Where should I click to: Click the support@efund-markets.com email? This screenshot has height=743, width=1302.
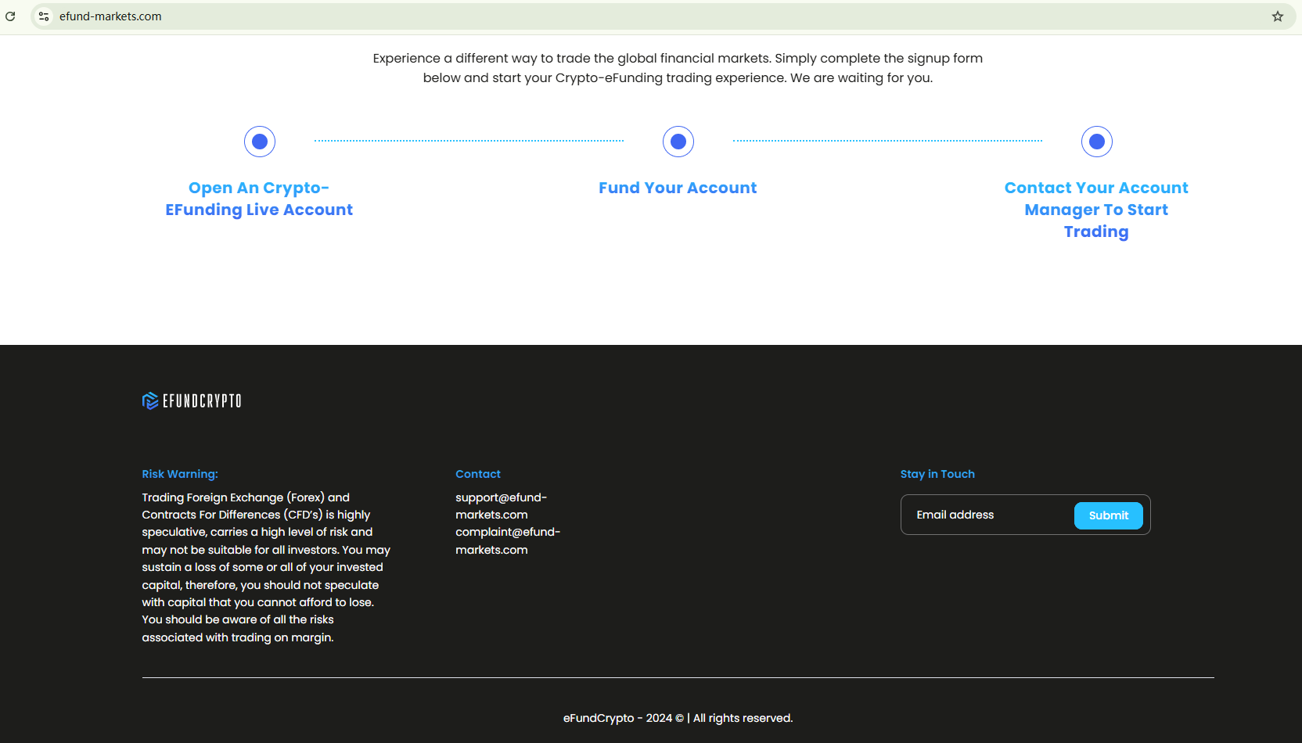click(x=501, y=506)
